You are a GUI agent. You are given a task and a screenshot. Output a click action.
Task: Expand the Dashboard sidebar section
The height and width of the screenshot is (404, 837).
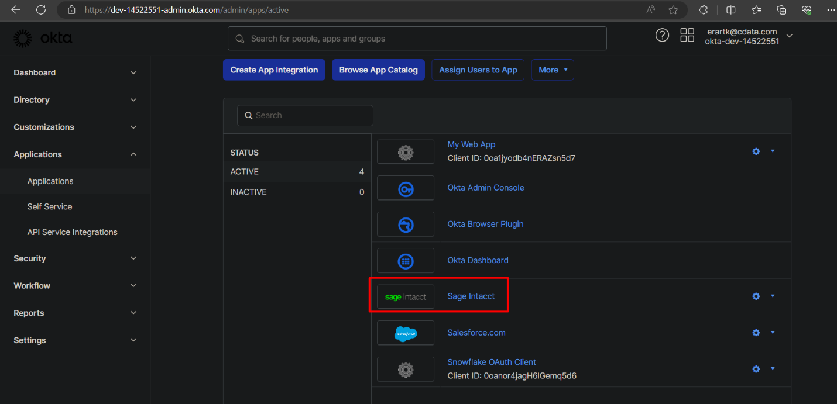(x=75, y=72)
